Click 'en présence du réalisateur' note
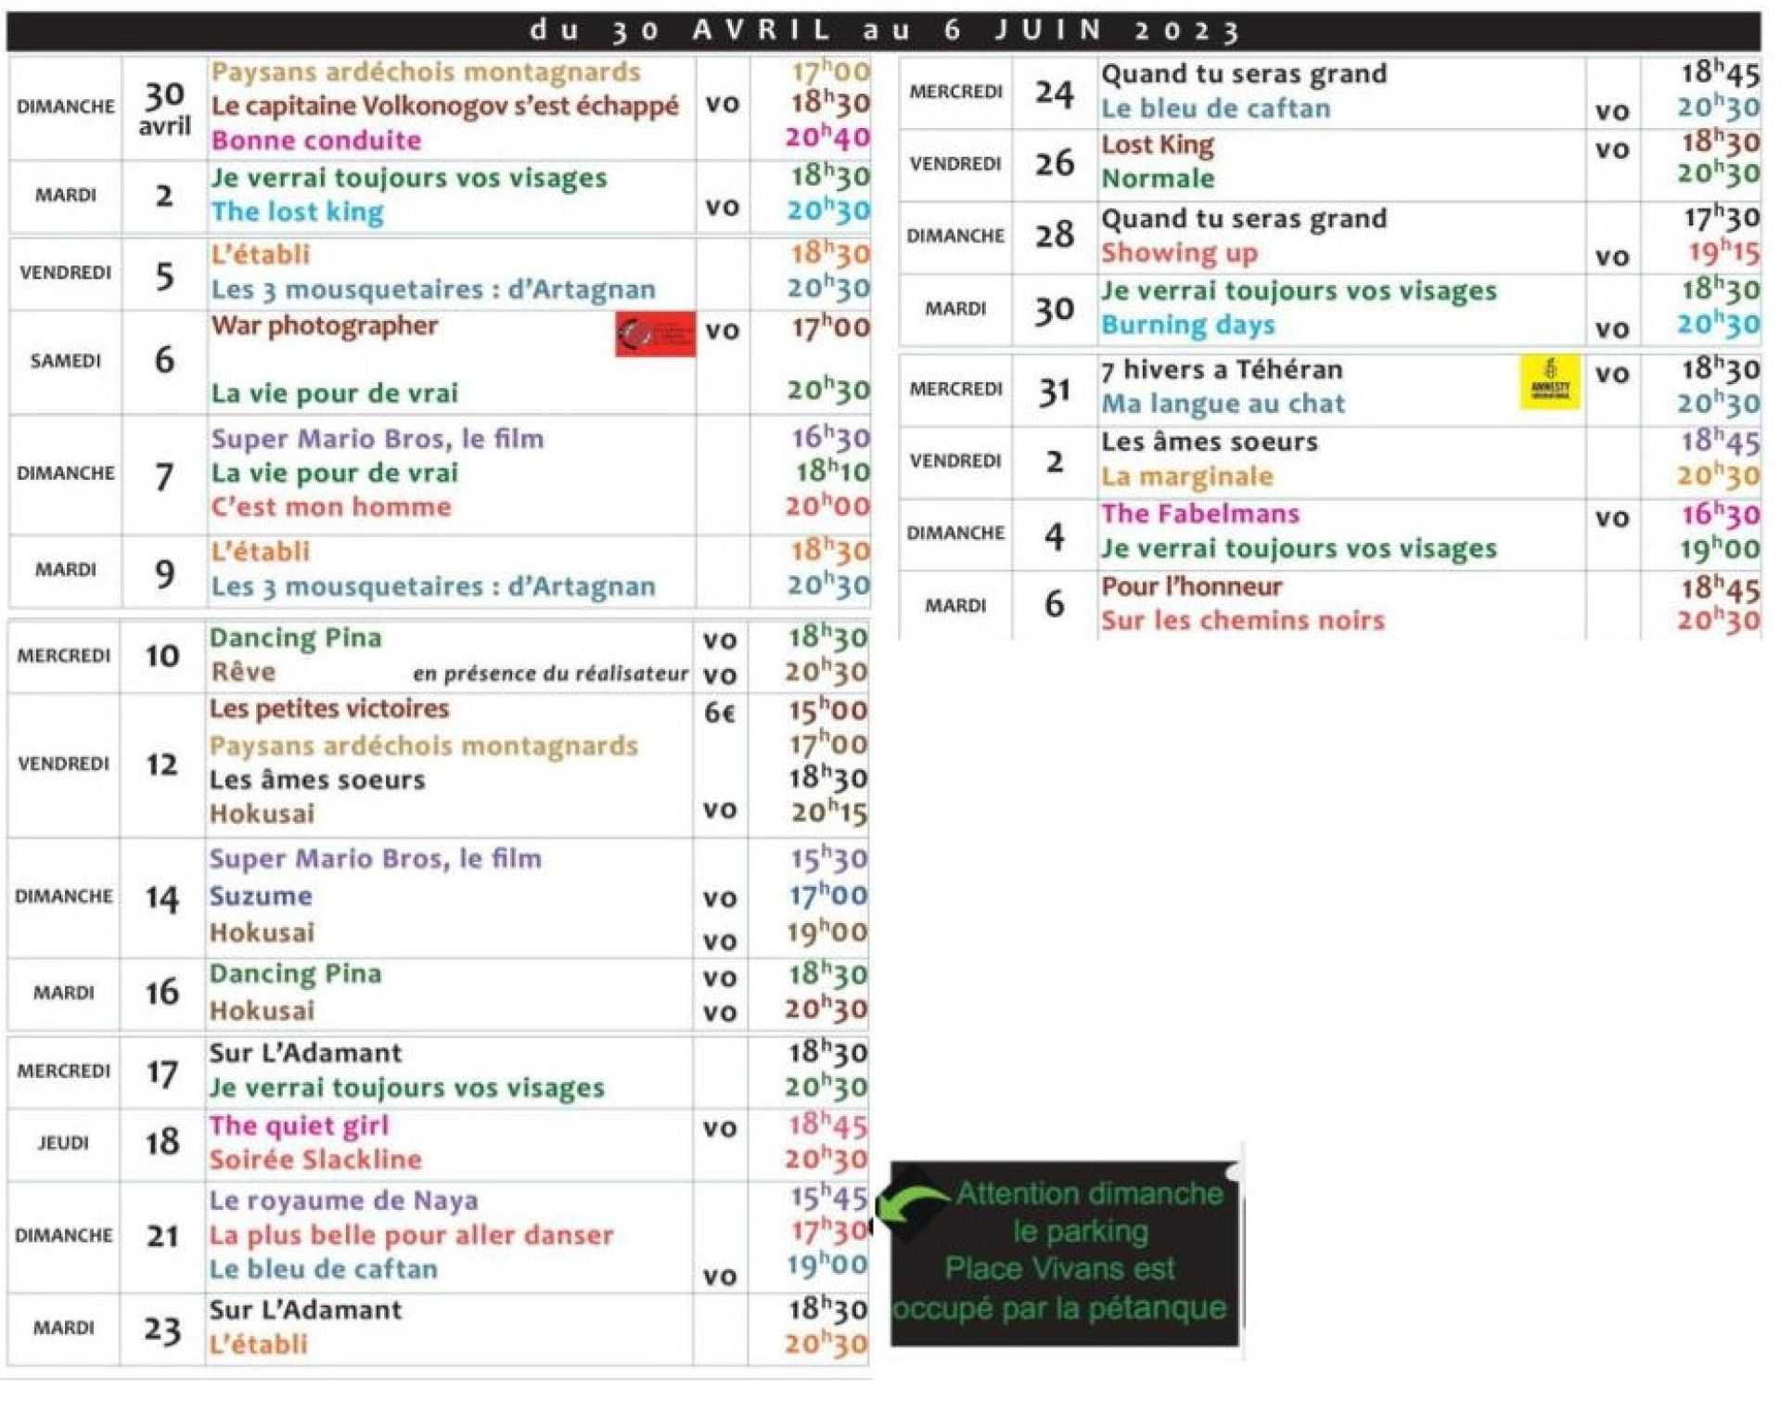 point(550,674)
